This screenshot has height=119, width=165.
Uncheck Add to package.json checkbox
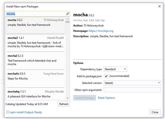[x=106, y=76]
